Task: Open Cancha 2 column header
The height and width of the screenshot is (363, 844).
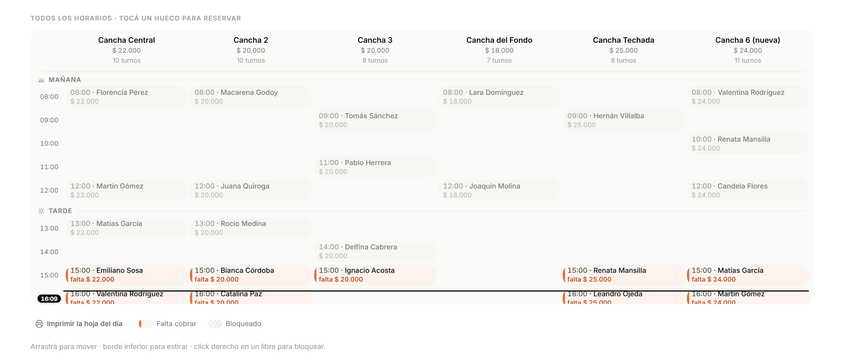Action: click(x=251, y=50)
